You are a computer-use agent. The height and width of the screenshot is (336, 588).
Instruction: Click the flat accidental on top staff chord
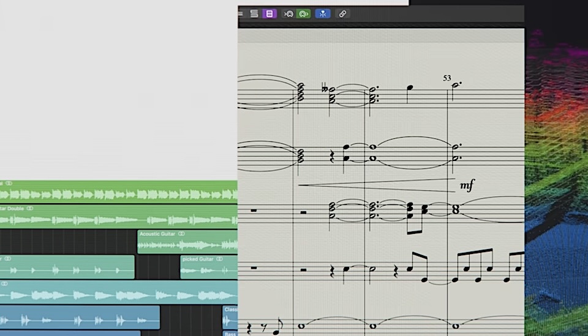[x=325, y=89]
